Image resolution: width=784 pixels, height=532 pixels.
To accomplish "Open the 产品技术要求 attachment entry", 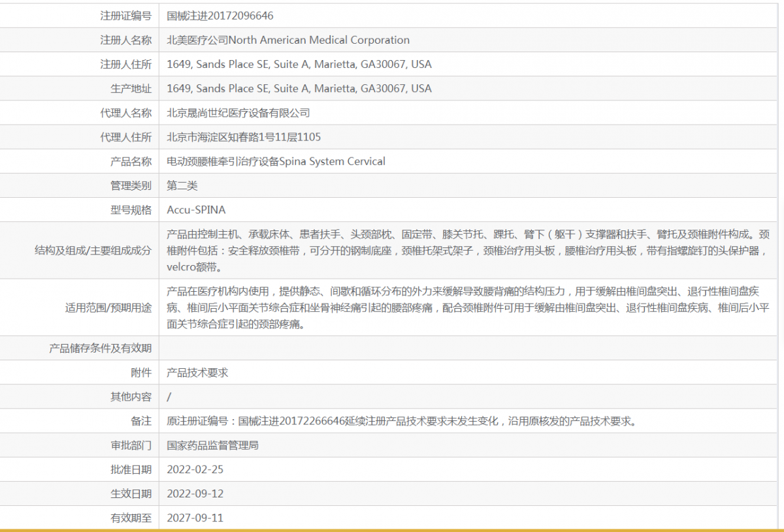I will (x=197, y=373).
